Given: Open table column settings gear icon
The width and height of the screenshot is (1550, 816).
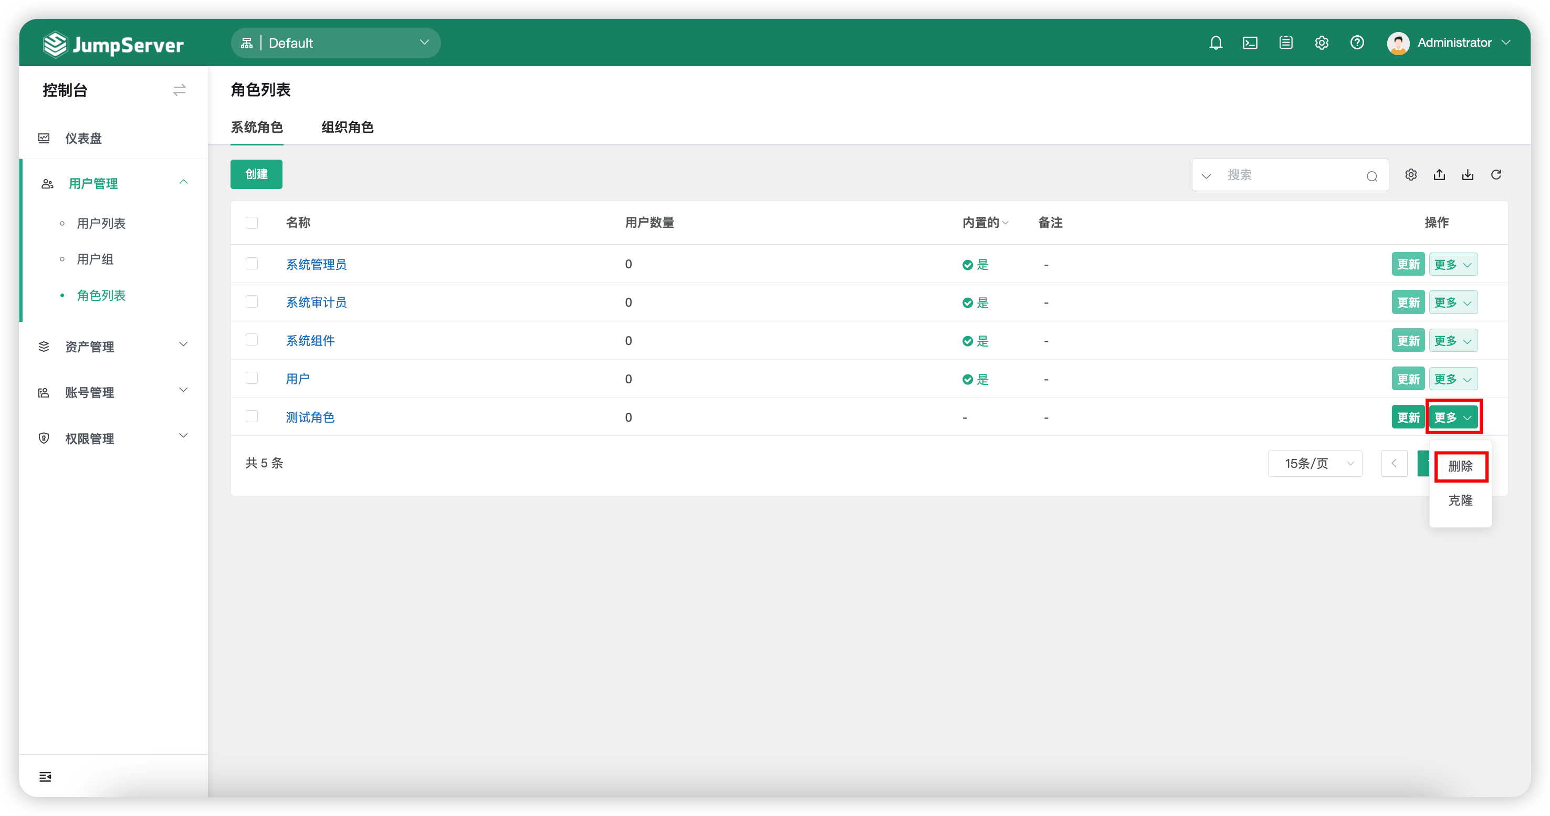Looking at the screenshot, I should [x=1411, y=174].
